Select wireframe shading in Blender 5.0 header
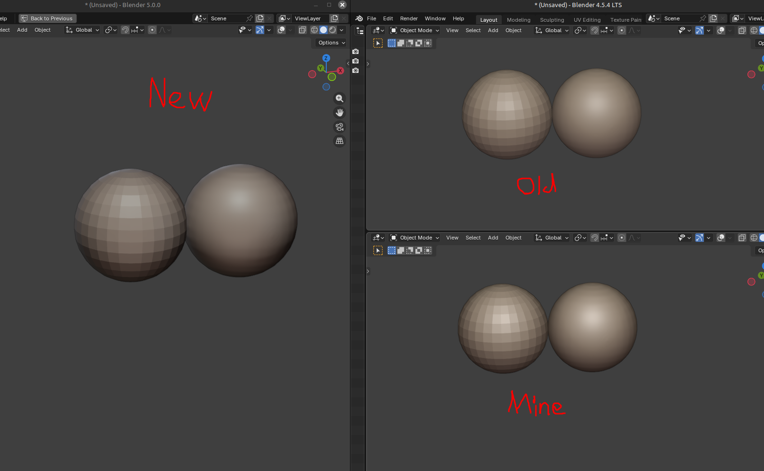 (x=314, y=30)
